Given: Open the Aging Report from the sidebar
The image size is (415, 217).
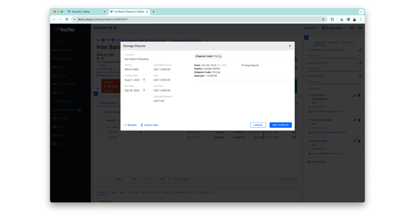Looking at the screenshot, I should 65,58.
